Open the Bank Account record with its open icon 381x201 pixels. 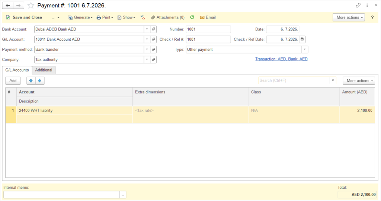point(153,29)
